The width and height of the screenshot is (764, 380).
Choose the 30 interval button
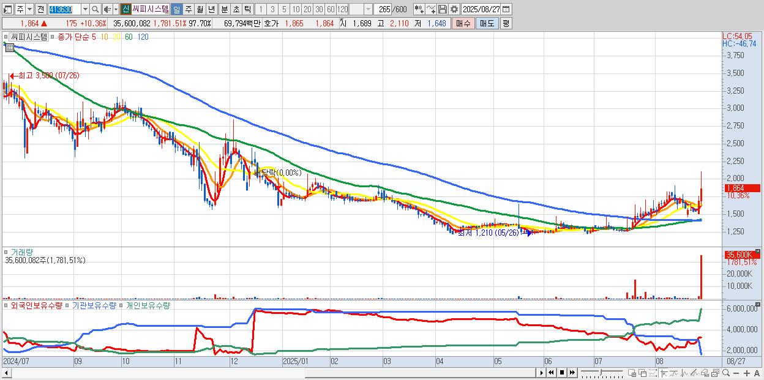[319, 9]
